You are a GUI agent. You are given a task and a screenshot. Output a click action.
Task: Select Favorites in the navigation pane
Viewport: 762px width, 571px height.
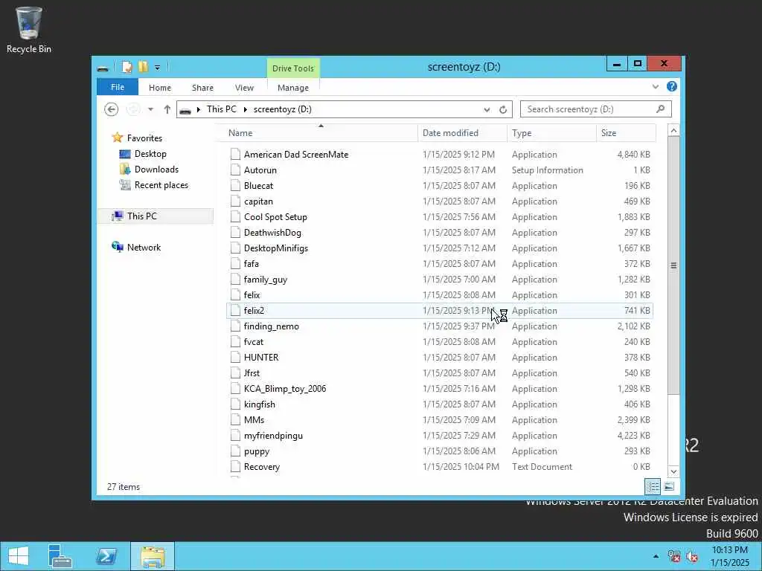pyautogui.click(x=144, y=138)
